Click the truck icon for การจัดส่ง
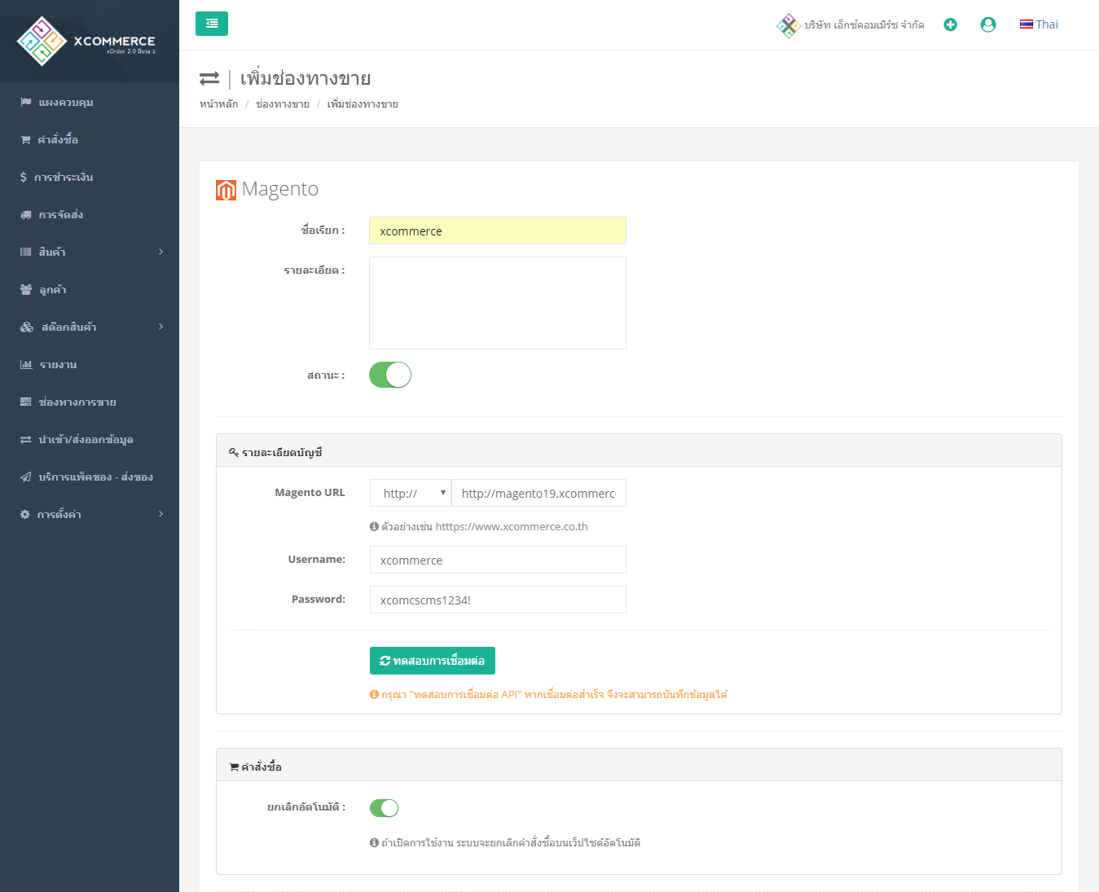1099x892 pixels. (x=26, y=214)
